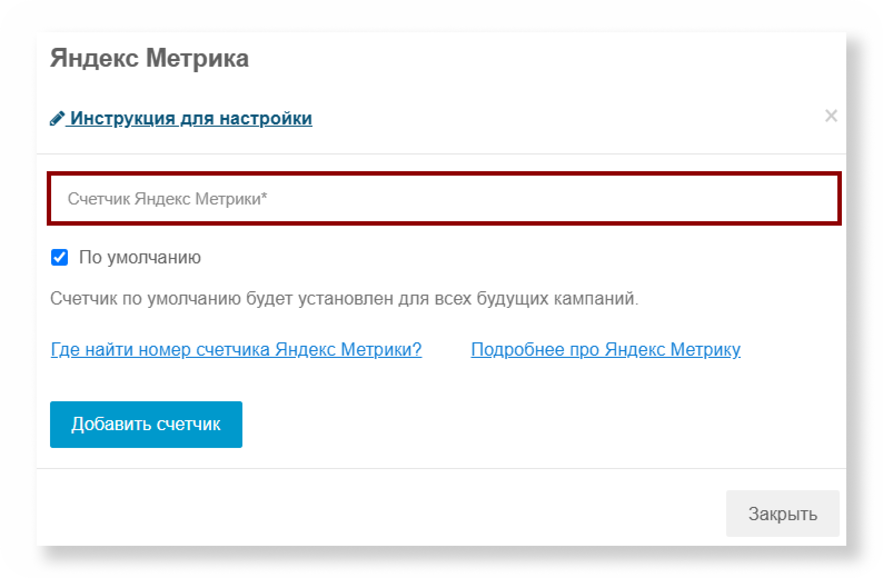The width and height of the screenshot is (883, 578).
Task: Open Подробнее про Яндекс Метрику link
Action: click(x=606, y=350)
